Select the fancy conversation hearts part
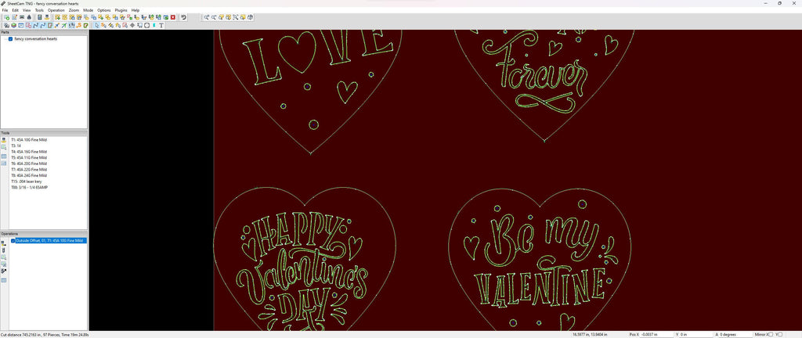802x338 pixels. pos(35,39)
